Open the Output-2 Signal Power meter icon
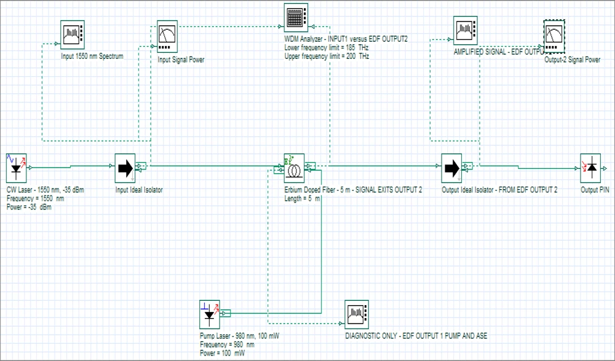The width and height of the screenshot is (615, 361). tap(554, 36)
